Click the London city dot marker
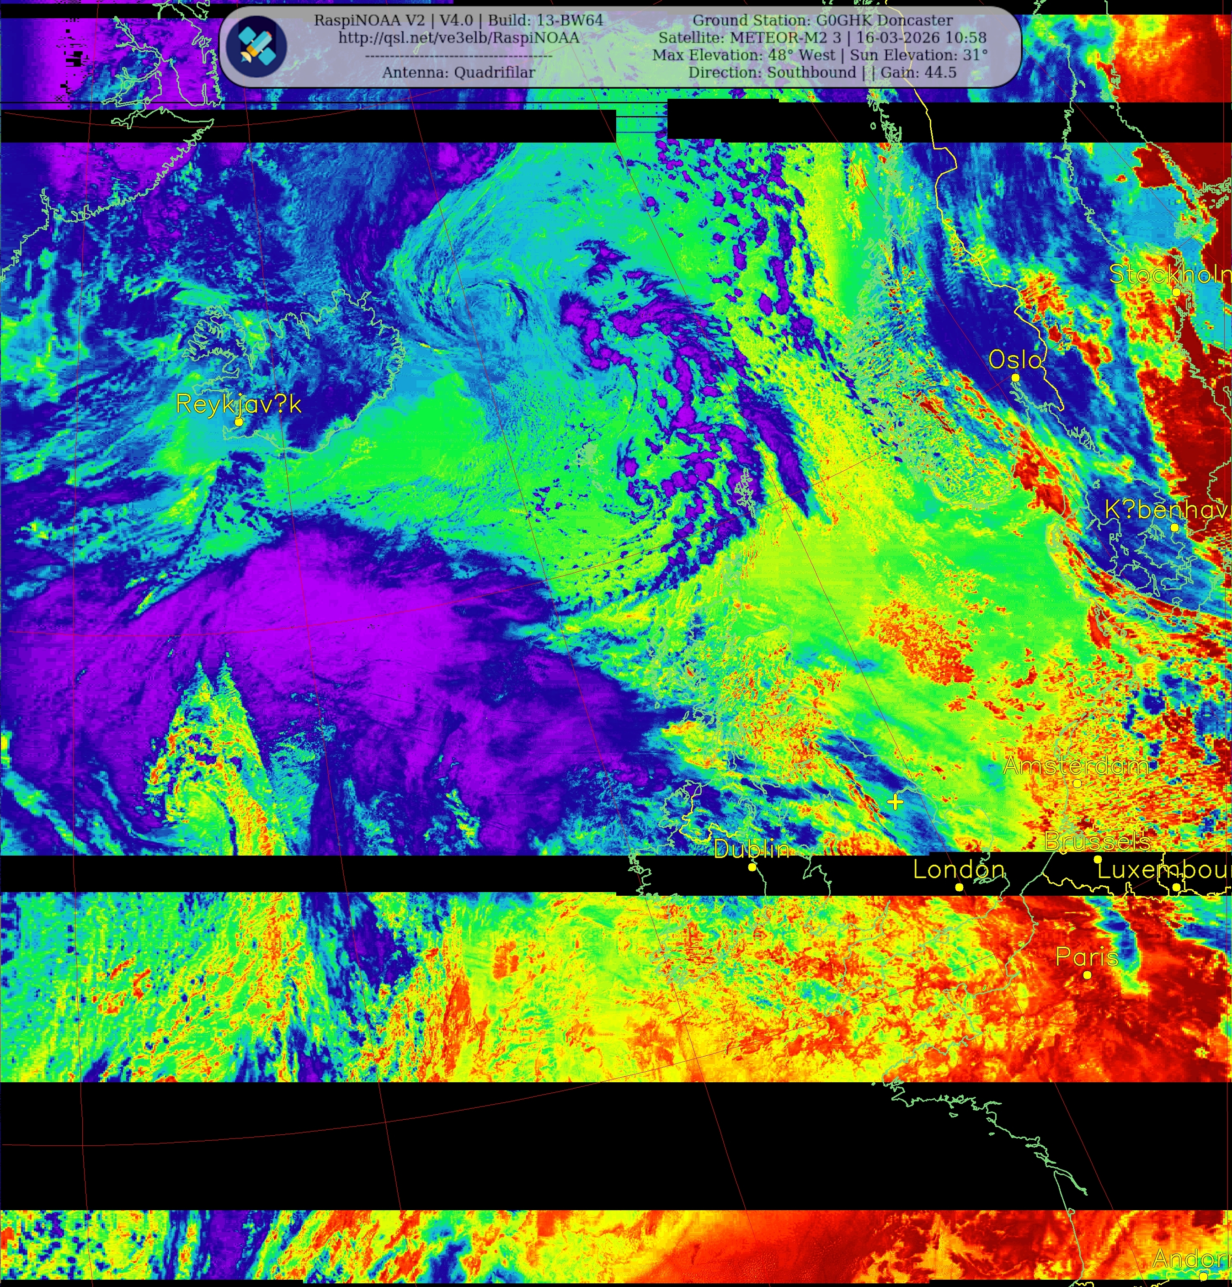The image size is (1232, 1287). click(959, 887)
